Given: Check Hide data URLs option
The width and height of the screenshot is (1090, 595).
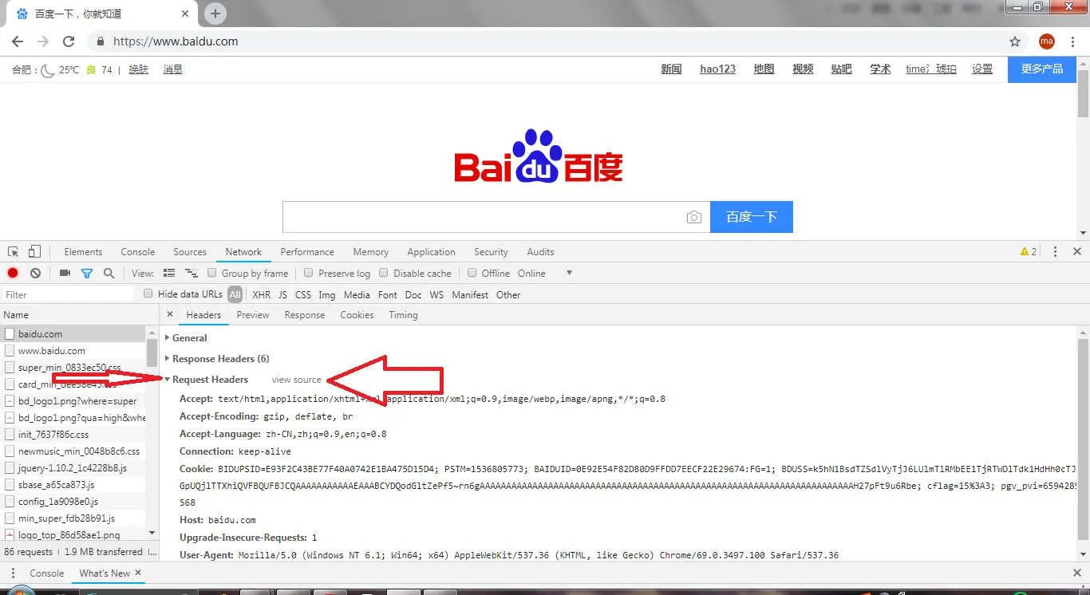Looking at the screenshot, I should click(x=148, y=294).
